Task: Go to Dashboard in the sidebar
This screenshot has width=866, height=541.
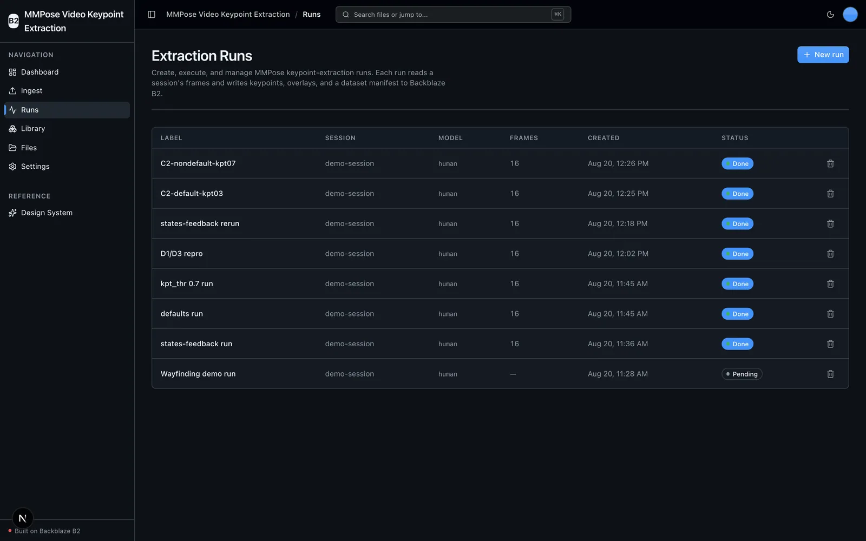Action: point(67,72)
